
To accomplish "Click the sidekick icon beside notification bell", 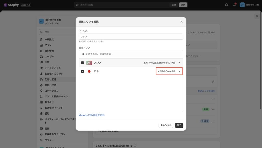I will [x=226, y=5].
